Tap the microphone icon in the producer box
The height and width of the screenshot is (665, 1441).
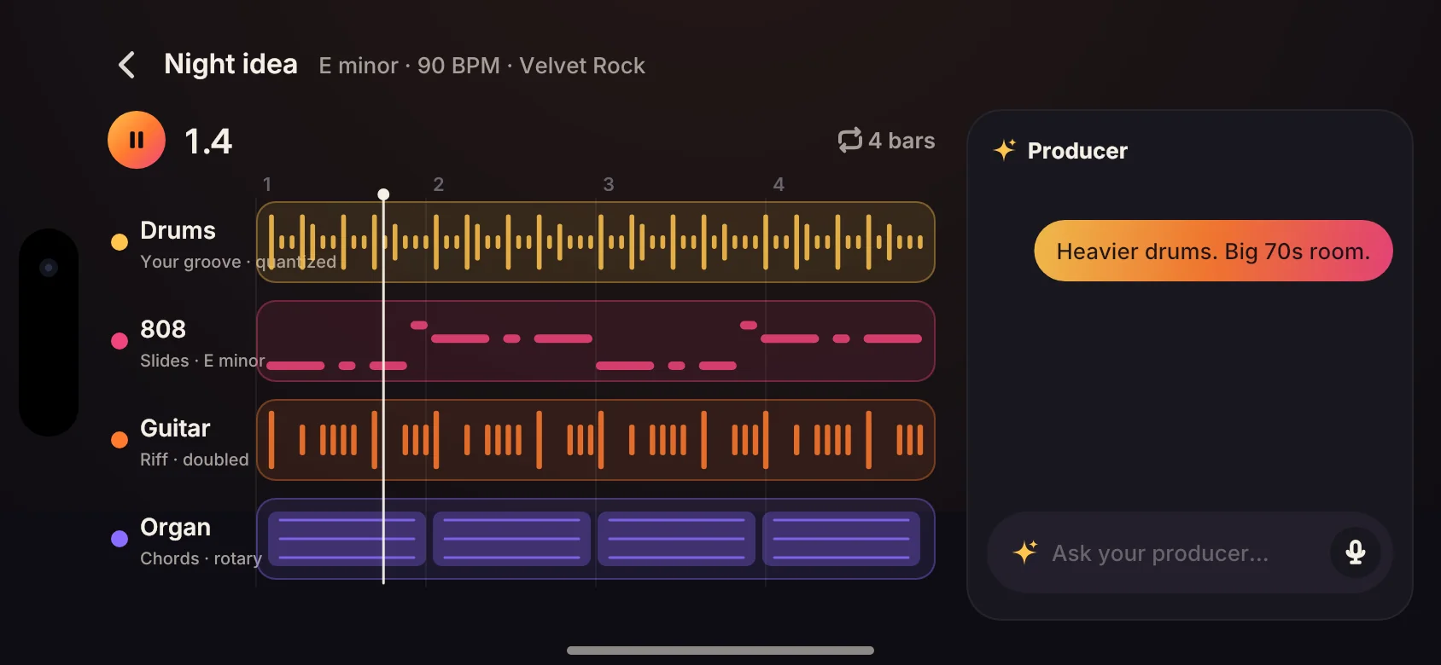1356,552
